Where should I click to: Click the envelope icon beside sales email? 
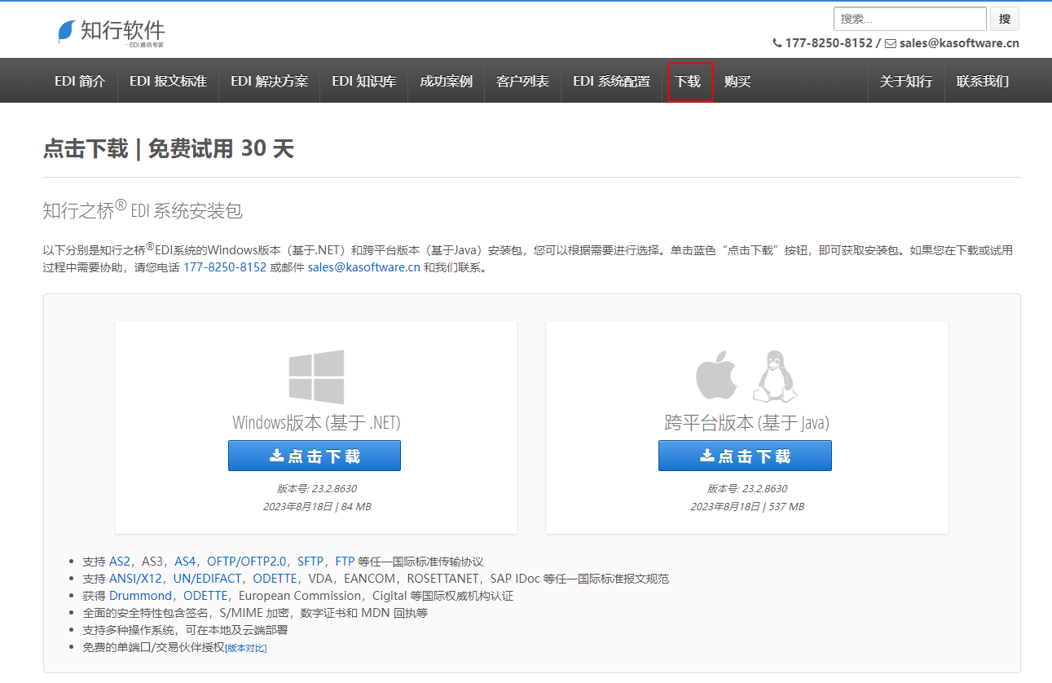pos(890,43)
